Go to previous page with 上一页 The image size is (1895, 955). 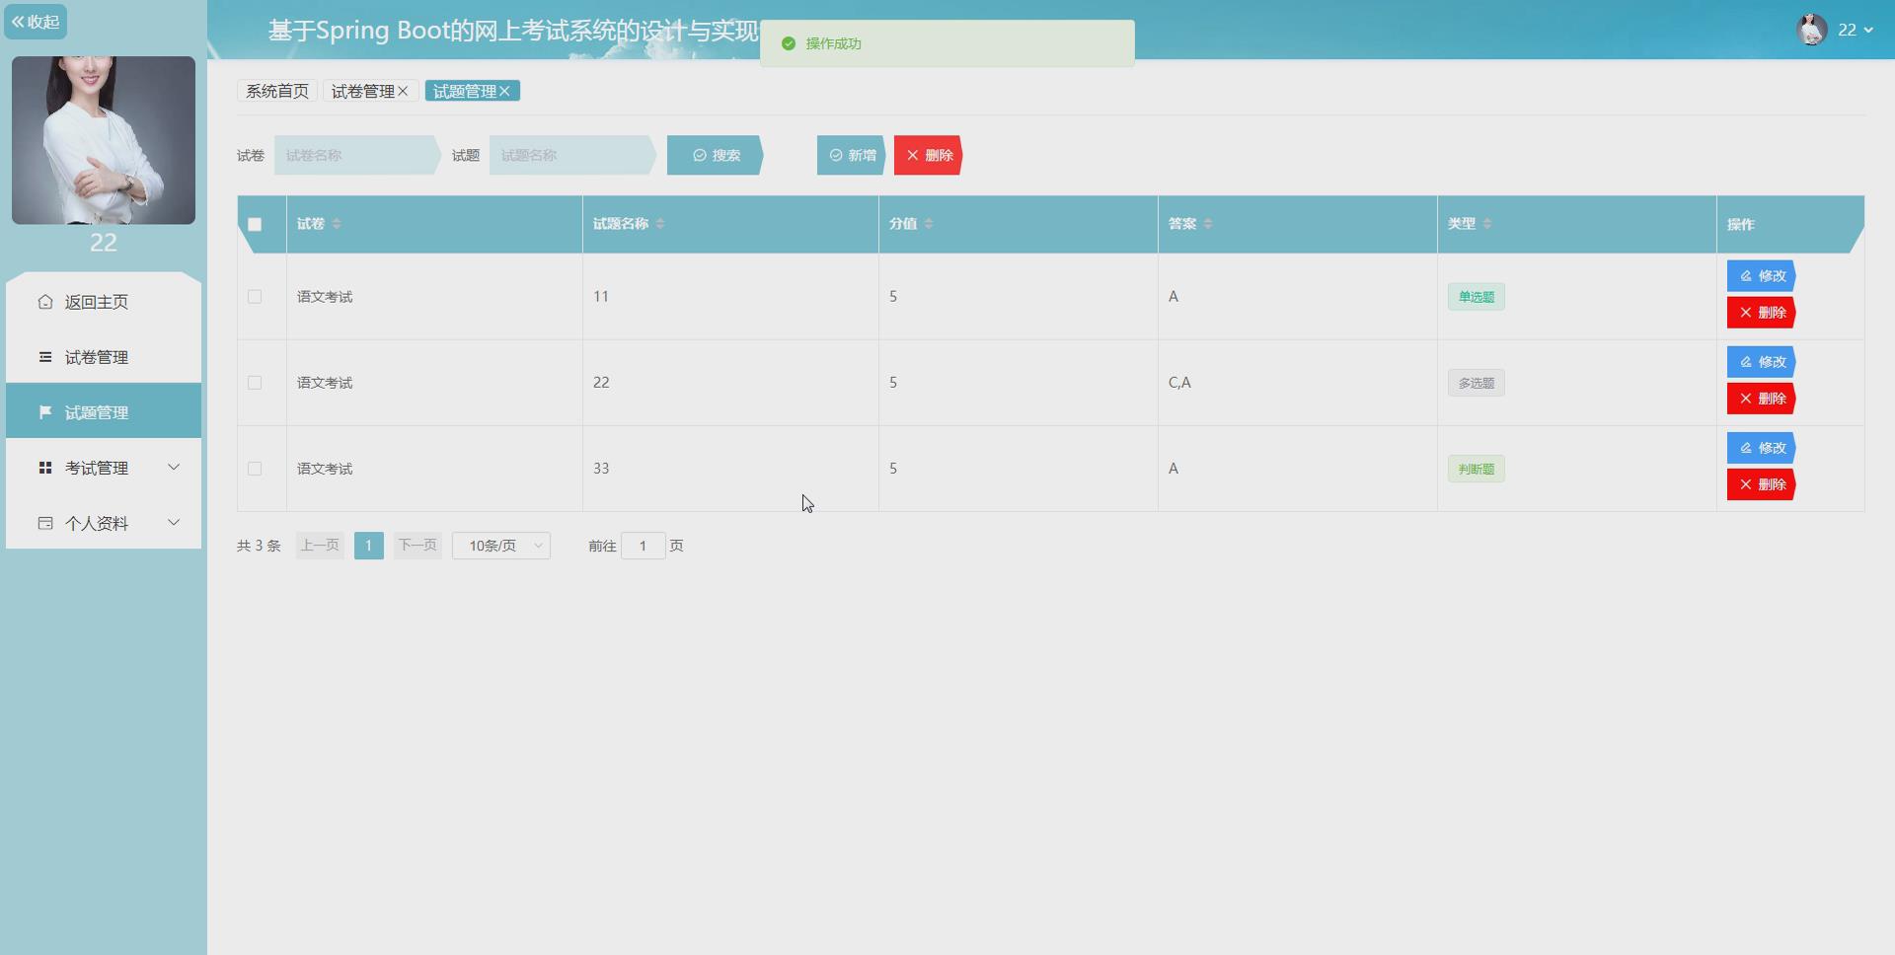coord(320,546)
